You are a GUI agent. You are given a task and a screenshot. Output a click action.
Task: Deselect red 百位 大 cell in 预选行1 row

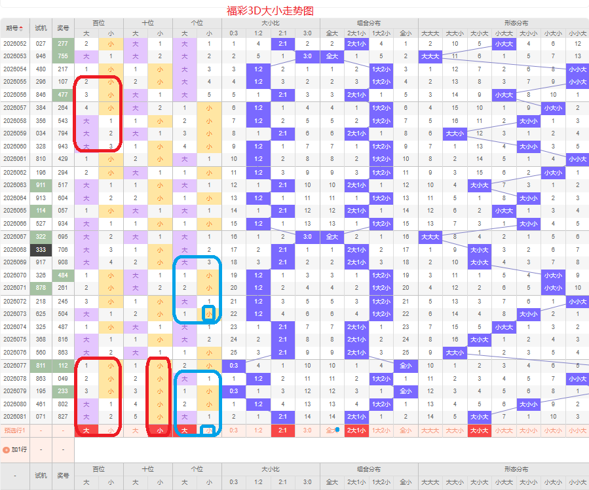pos(86,430)
